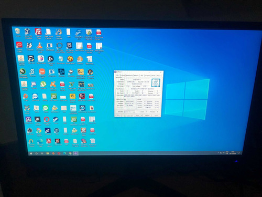262x197 pixels.
Task: Click the Validate button in CPU-Z
Action: click(x=147, y=116)
